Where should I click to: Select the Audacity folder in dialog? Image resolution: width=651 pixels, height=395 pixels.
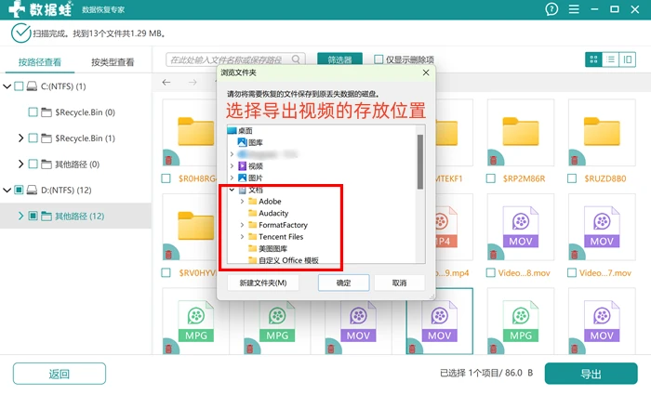(268, 213)
